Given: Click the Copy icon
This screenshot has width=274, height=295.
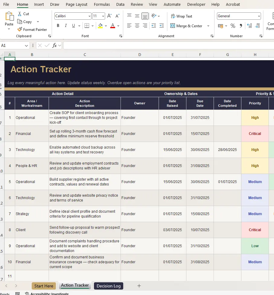Looking at the screenshot, I should point(20,22).
